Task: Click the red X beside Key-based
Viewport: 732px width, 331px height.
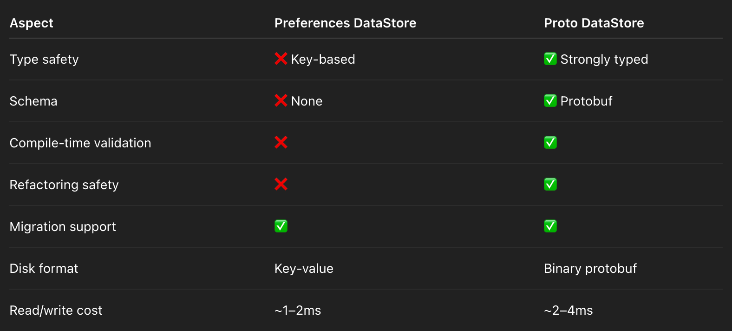Action: [x=281, y=59]
